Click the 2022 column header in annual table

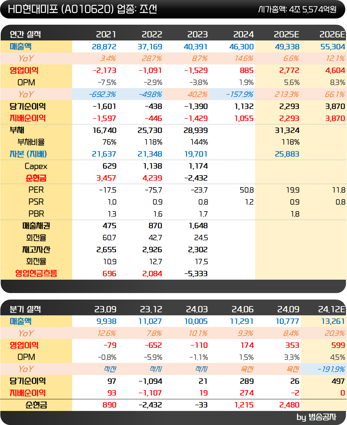(152, 34)
